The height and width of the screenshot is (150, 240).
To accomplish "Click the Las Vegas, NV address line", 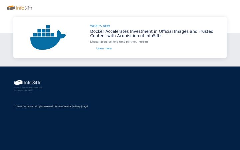I will click(24, 90).
